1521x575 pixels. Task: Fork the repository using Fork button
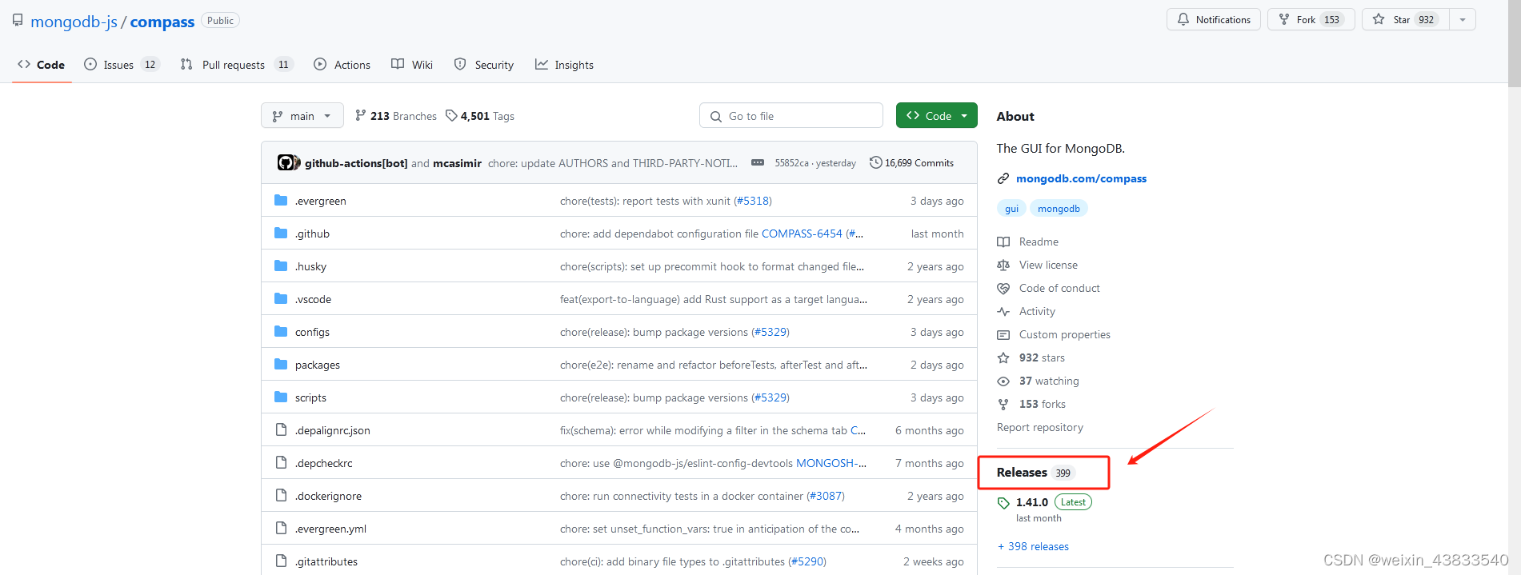1311,20
